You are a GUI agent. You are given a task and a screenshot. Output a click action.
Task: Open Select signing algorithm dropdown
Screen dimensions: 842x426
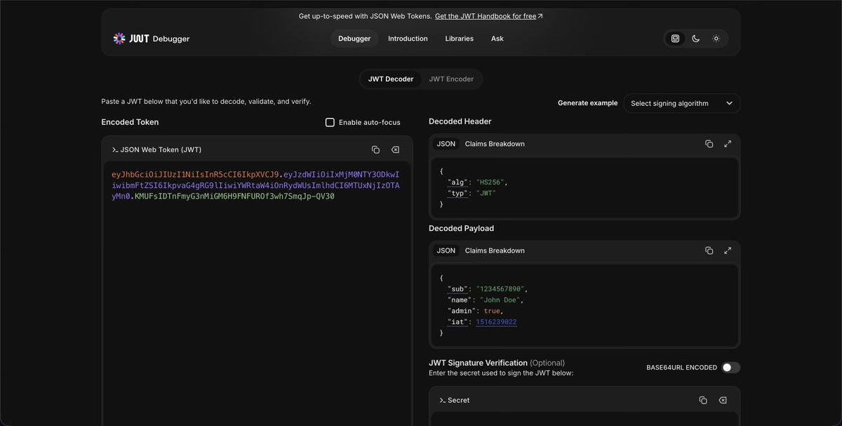682,103
